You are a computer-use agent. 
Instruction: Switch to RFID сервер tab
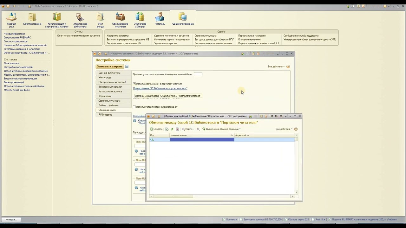coord(114,115)
